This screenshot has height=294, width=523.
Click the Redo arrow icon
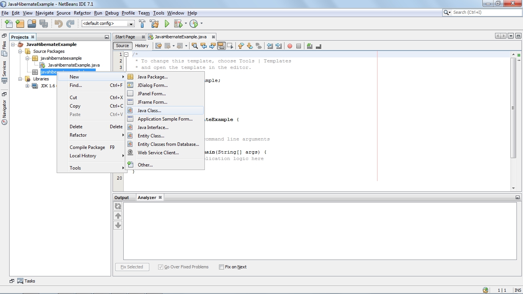(70, 24)
